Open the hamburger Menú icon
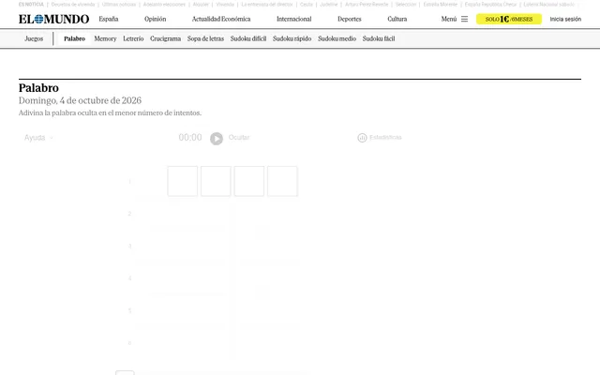This screenshot has width=600, height=375. 464,19
